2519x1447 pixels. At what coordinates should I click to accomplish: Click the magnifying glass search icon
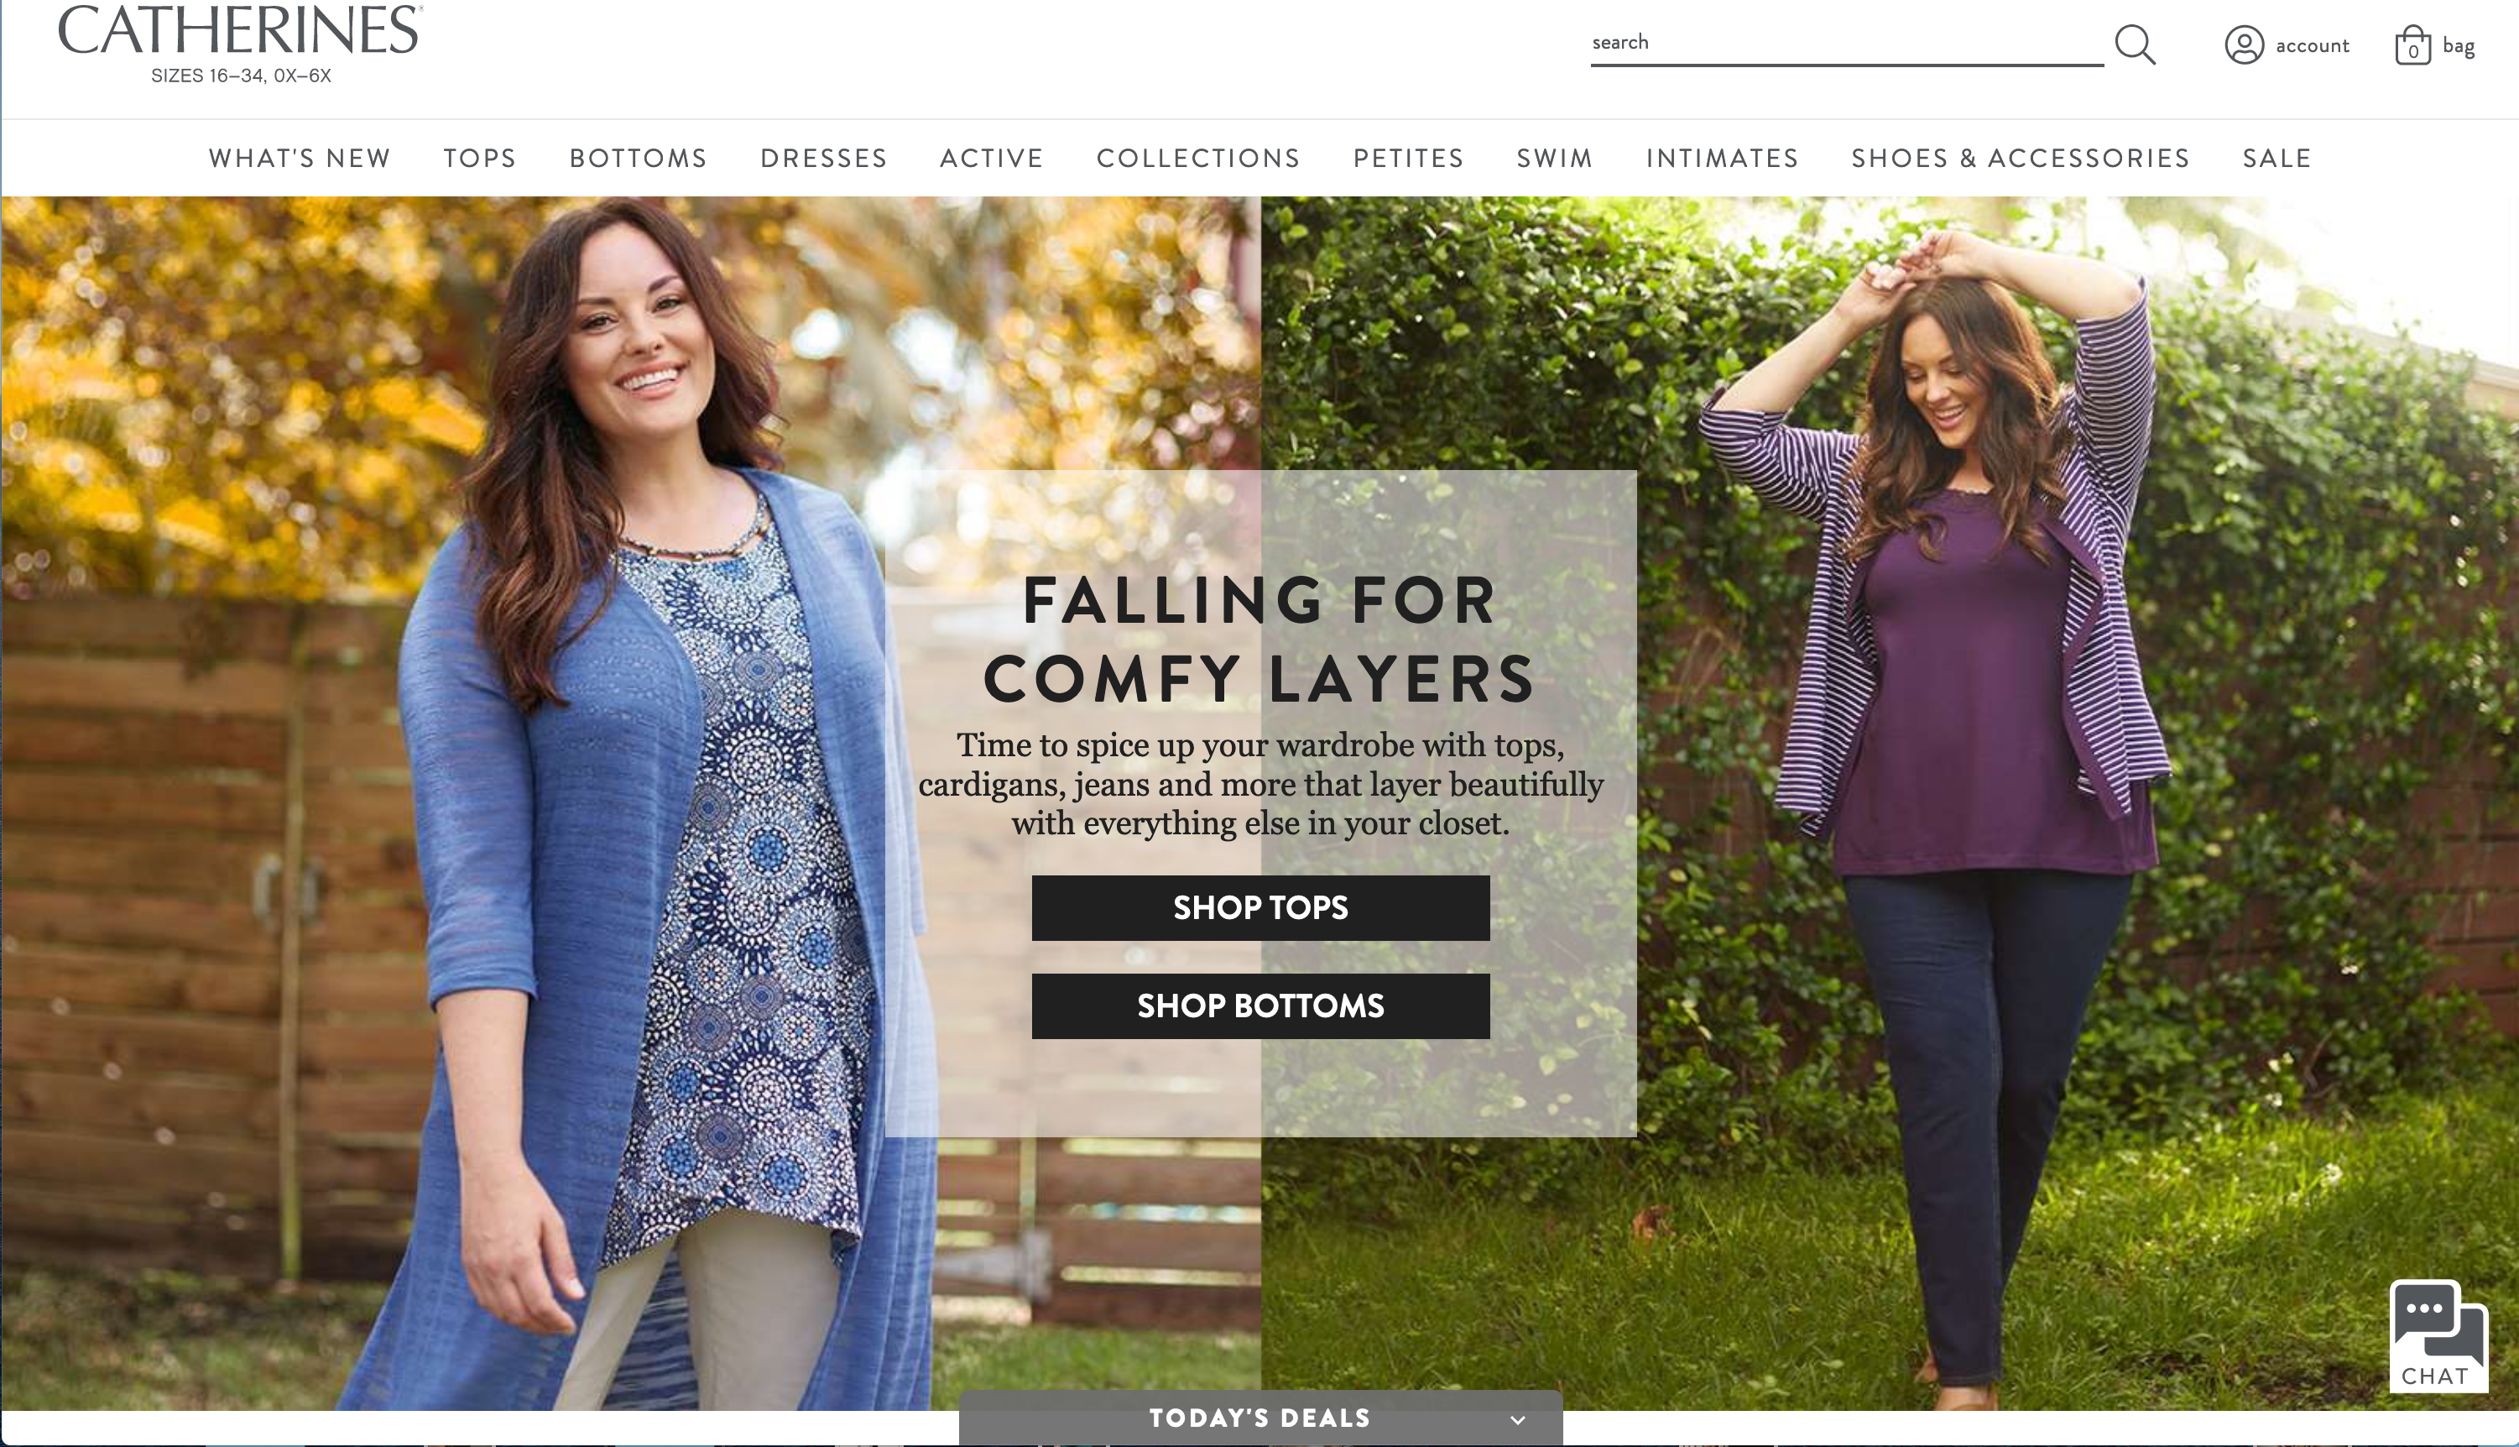coord(2135,44)
